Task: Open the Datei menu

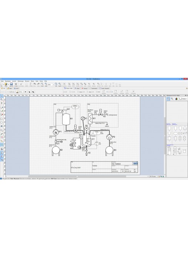Action: (x=2, y=81)
